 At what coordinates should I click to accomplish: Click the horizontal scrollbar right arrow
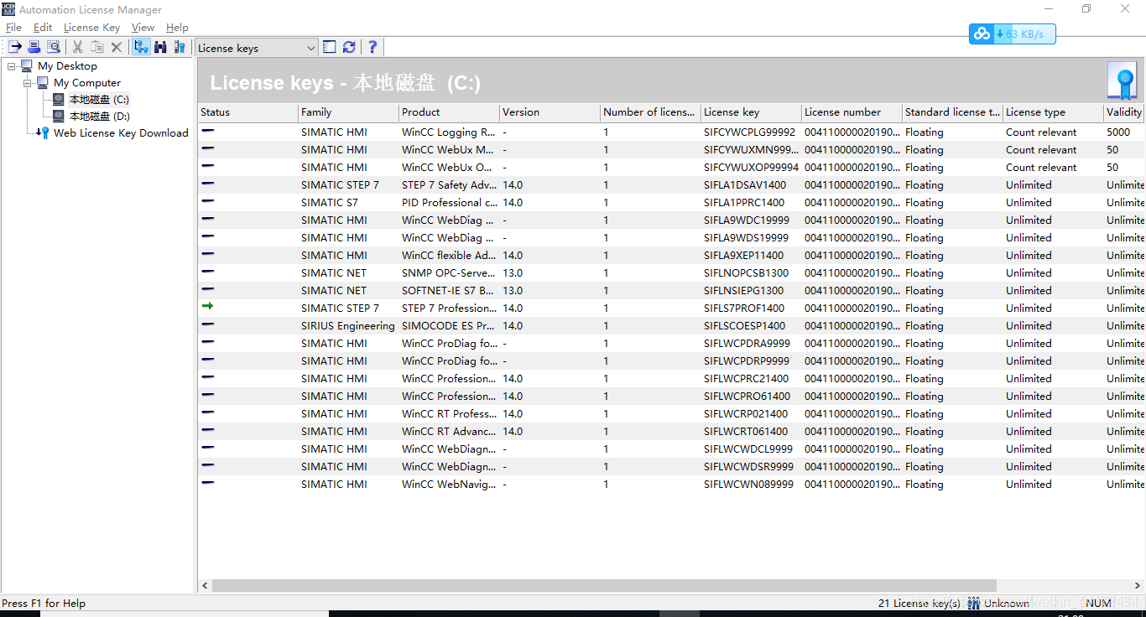pyautogui.click(x=1138, y=586)
